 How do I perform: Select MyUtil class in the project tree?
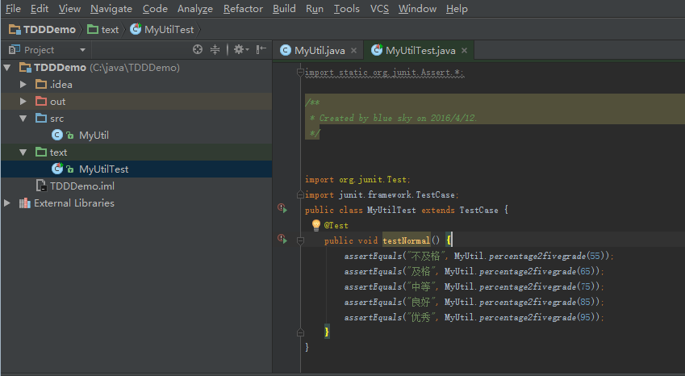click(136, 136)
